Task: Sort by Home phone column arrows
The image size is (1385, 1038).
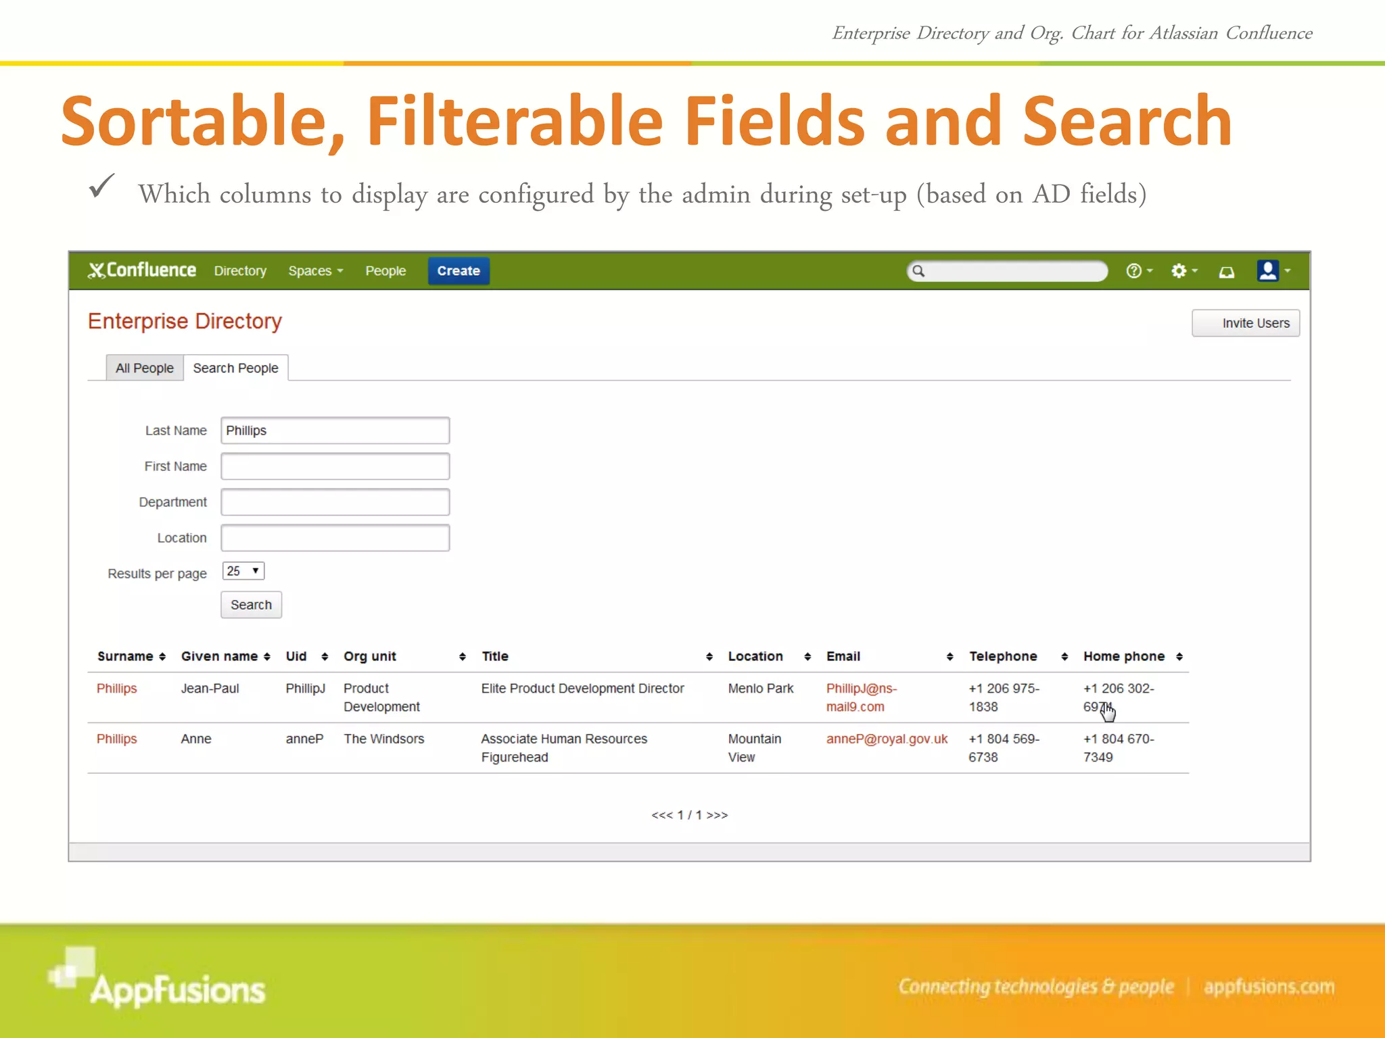Action: tap(1179, 657)
